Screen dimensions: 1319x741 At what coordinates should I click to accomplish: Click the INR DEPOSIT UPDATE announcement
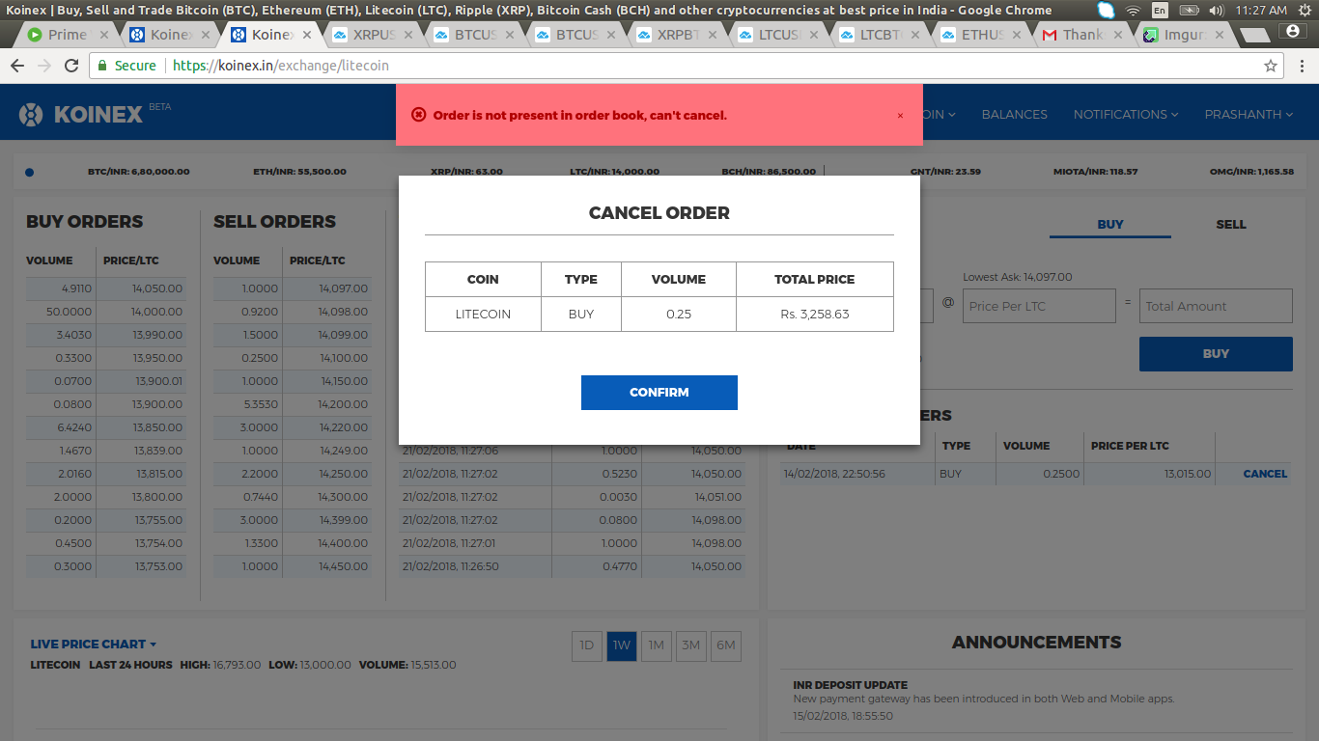(850, 685)
